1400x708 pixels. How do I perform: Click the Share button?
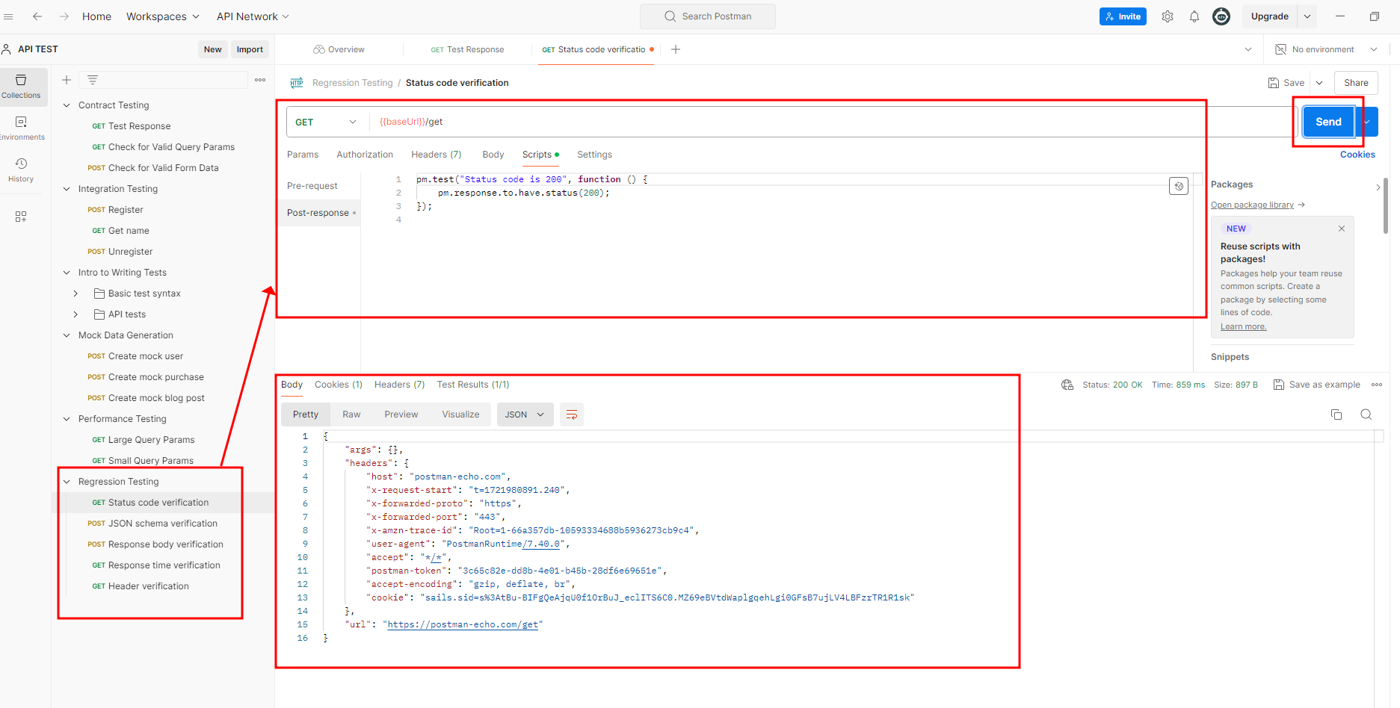(1356, 83)
